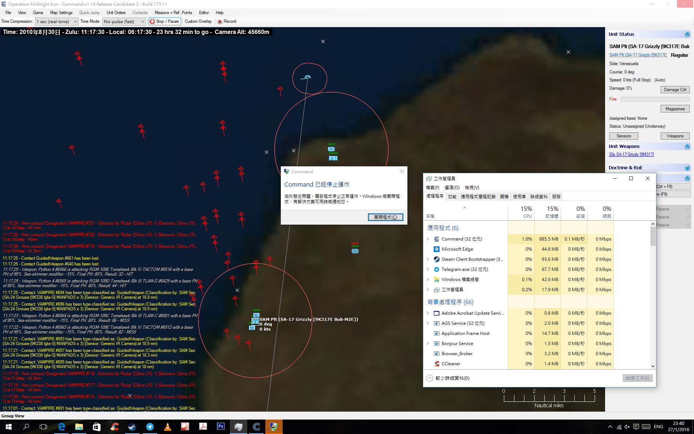The height and width of the screenshot is (434, 694).
Task: Click Photoshop icon in the taskbar
Action: coord(220,427)
